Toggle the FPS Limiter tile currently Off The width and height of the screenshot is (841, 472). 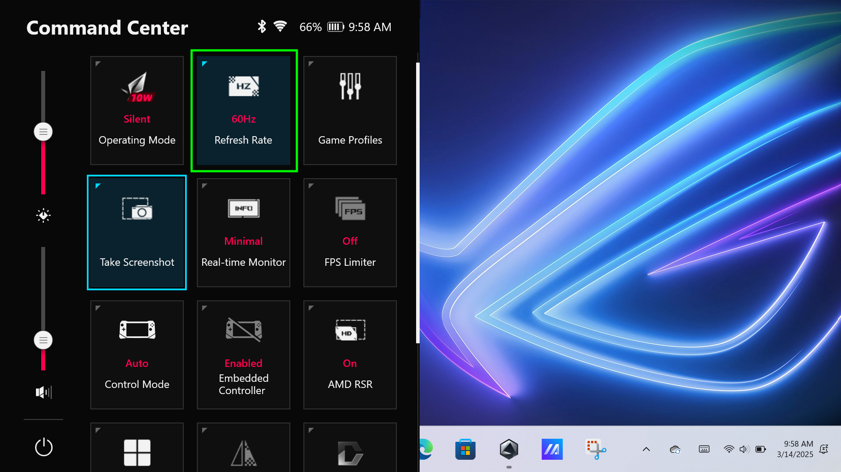pos(350,232)
